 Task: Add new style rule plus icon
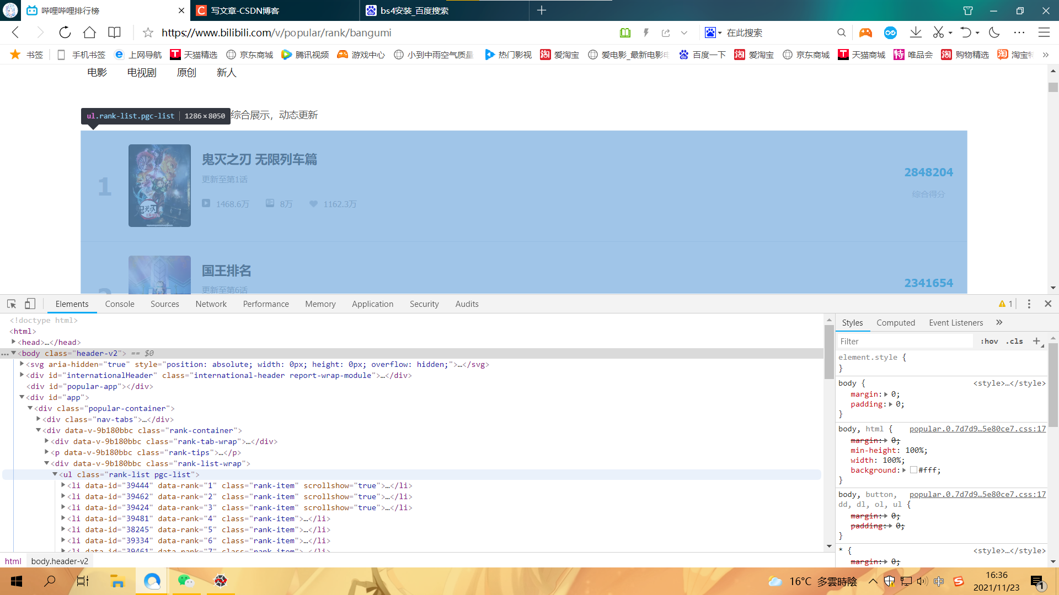(1036, 341)
